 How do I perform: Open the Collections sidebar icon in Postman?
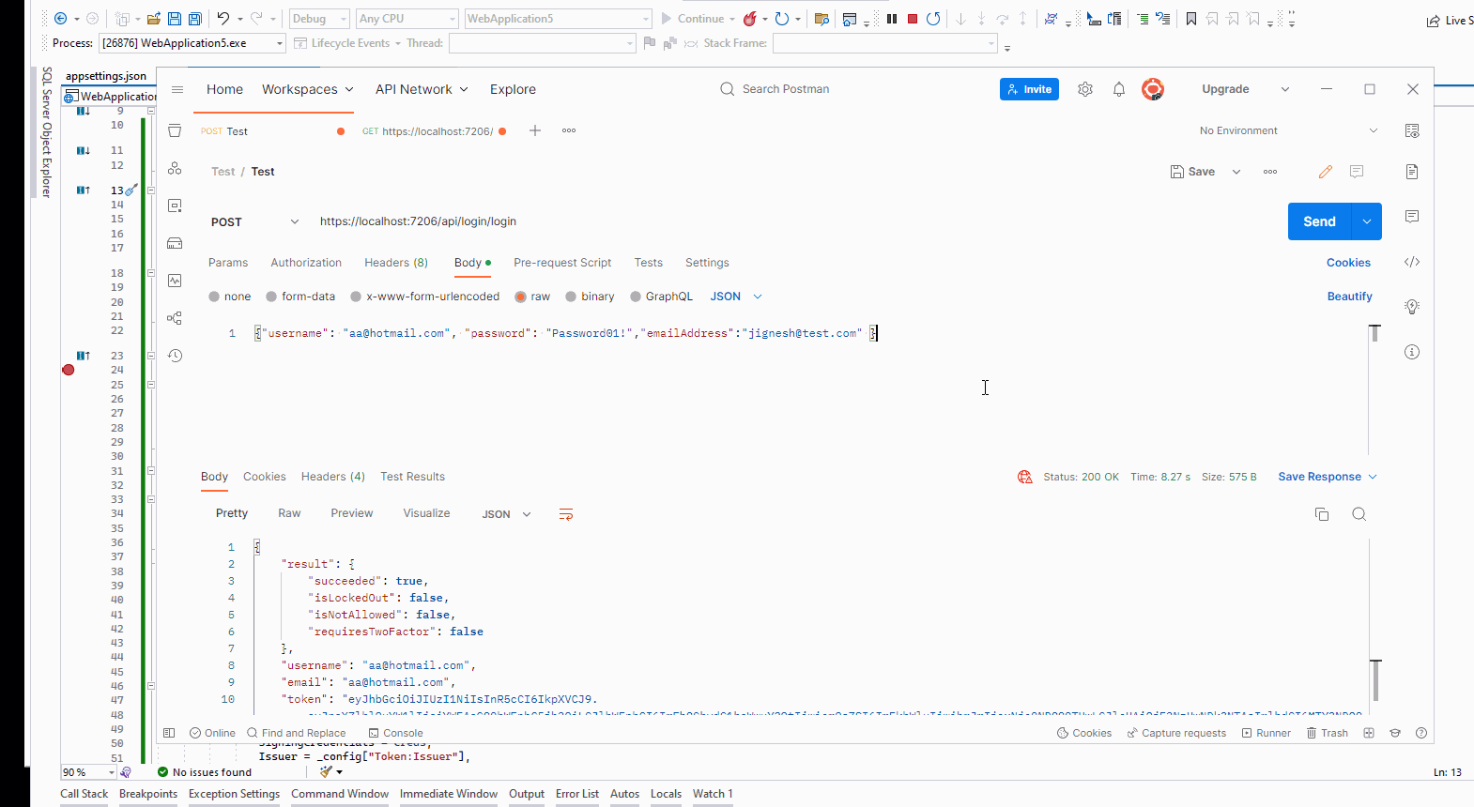[175, 130]
